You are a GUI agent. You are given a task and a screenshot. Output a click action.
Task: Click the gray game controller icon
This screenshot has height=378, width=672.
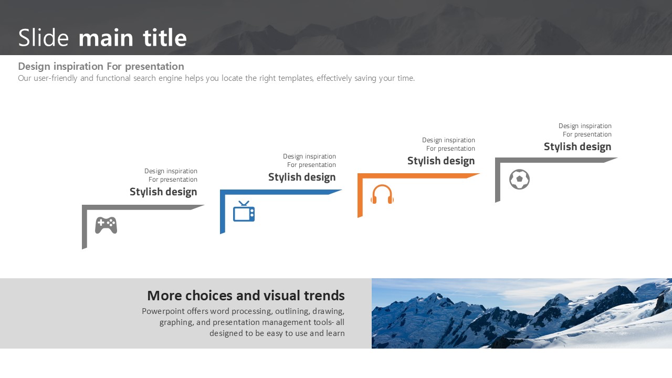pyautogui.click(x=106, y=225)
